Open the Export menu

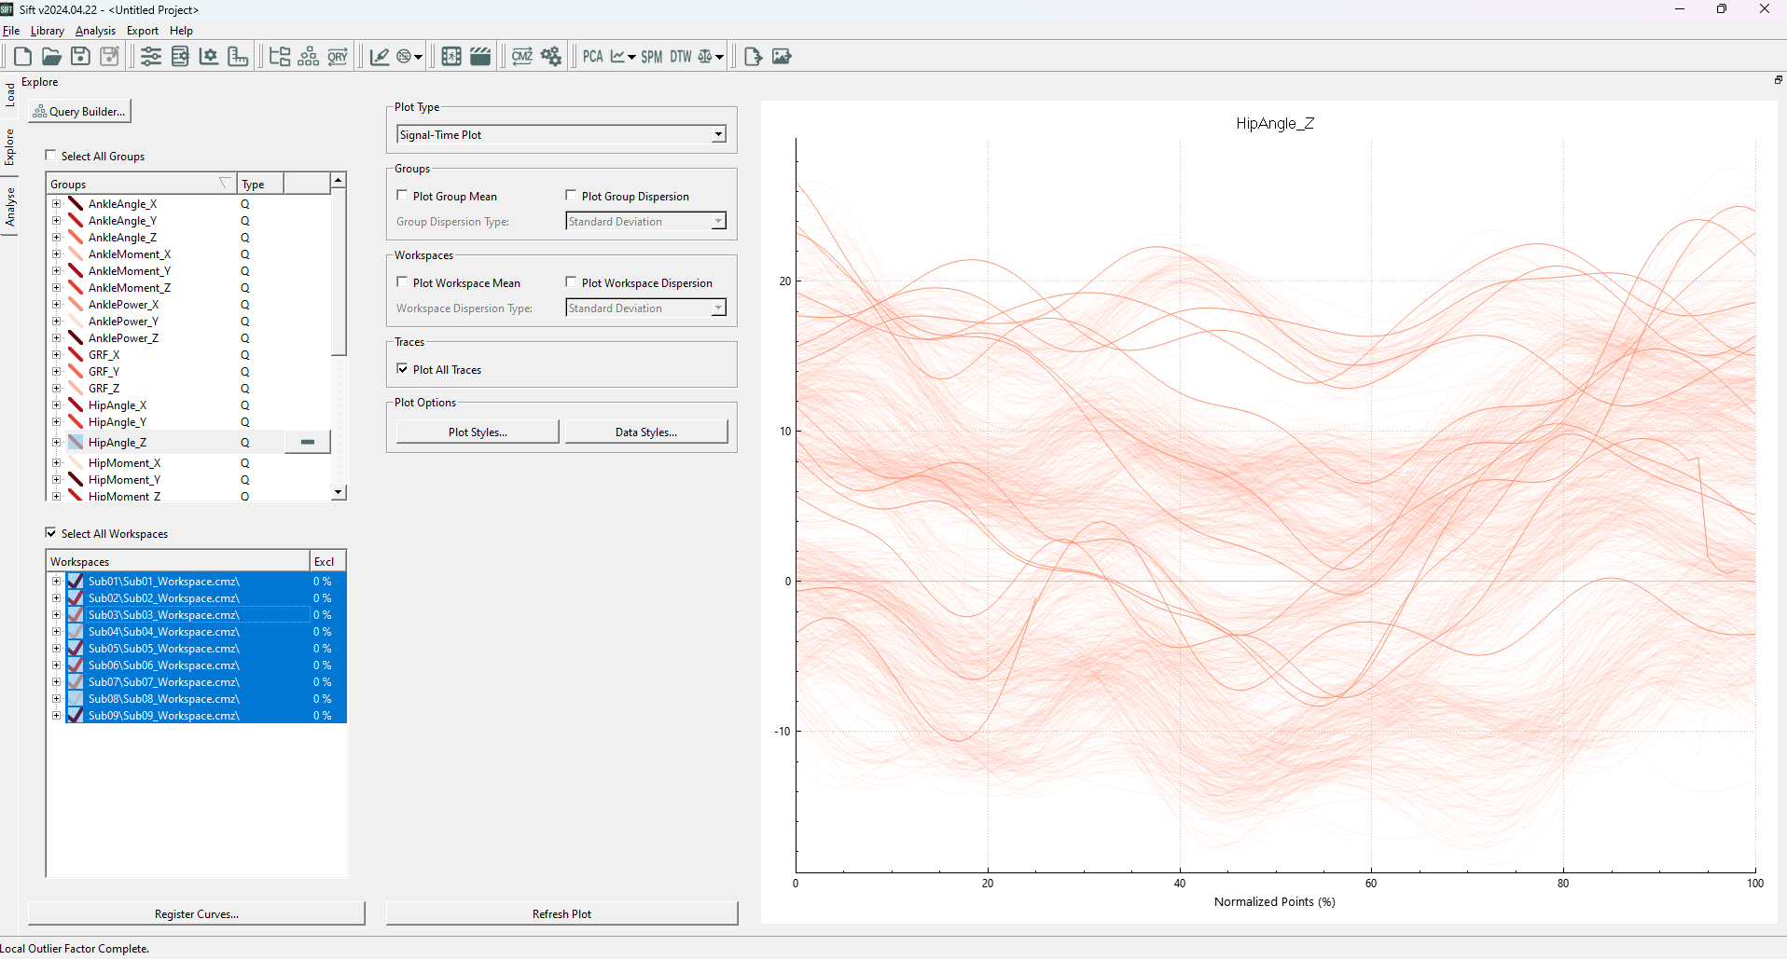[x=143, y=31]
